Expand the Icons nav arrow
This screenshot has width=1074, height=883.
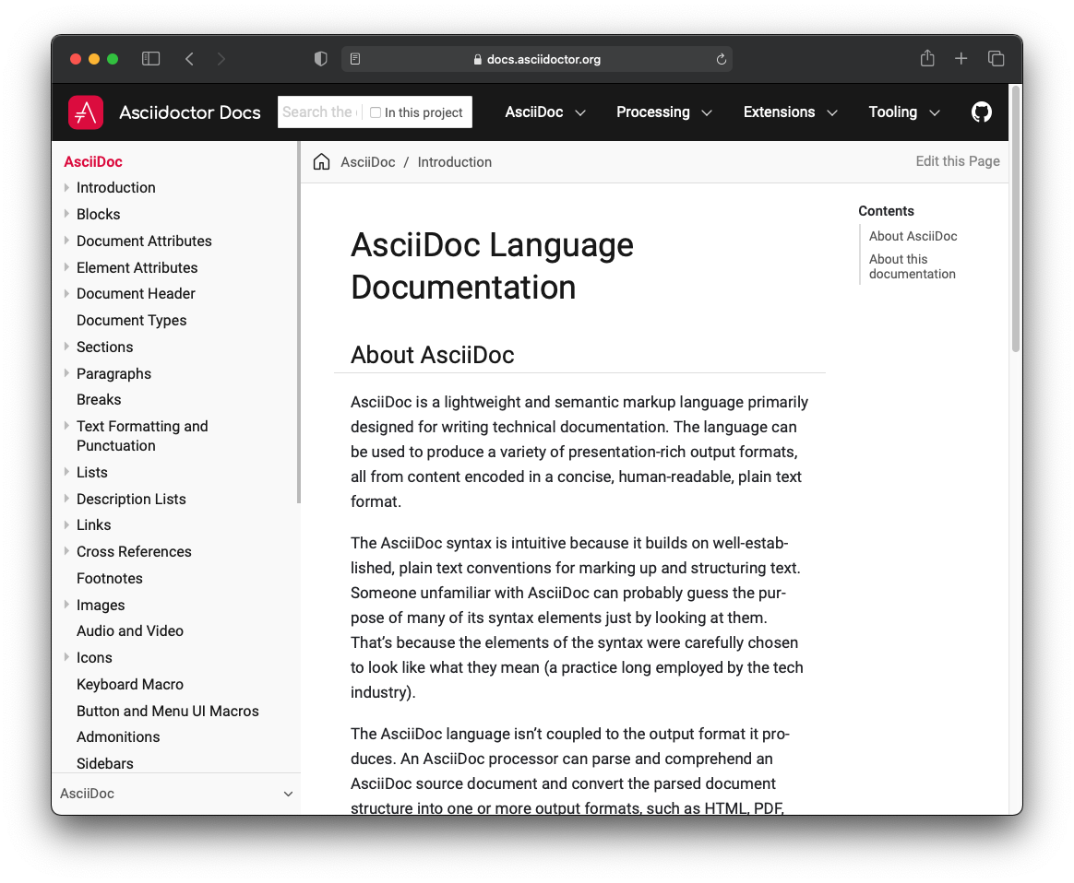click(66, 656)
